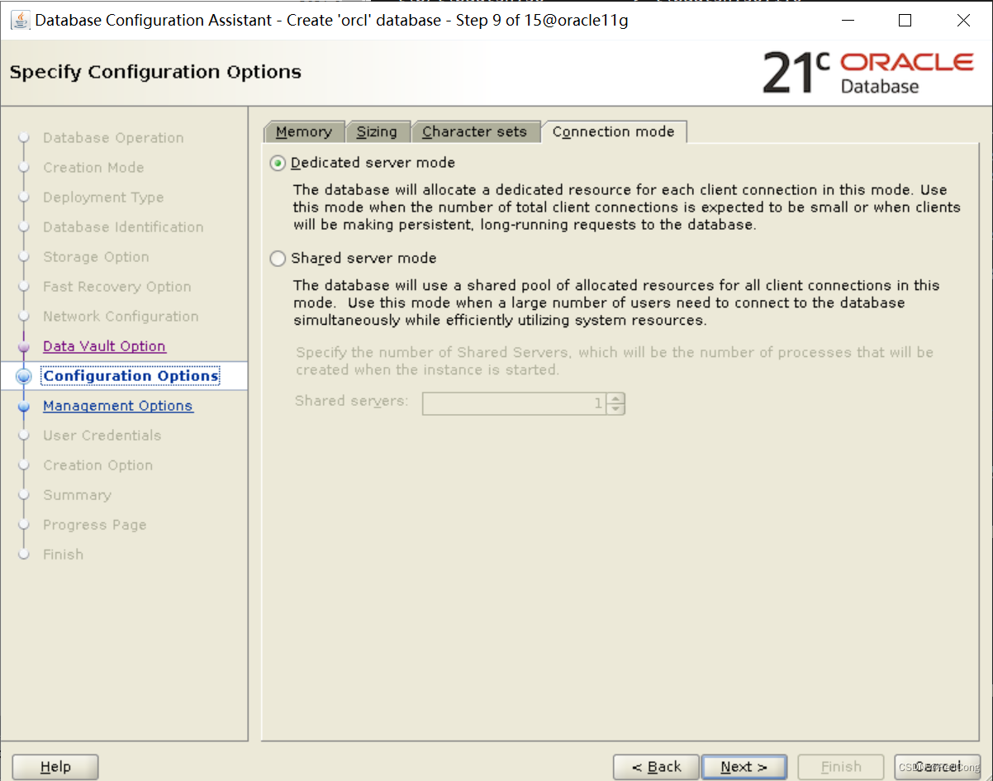Click Storage Option step text
993x781 pixels.
96,257
